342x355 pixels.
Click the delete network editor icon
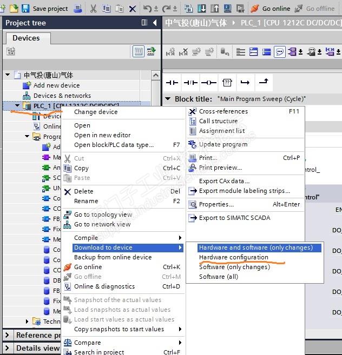click(183, 52)
